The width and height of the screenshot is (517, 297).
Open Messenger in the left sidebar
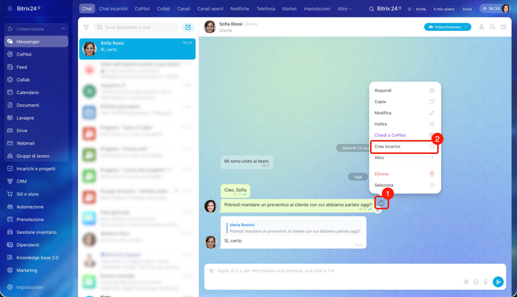pos(36,42)
